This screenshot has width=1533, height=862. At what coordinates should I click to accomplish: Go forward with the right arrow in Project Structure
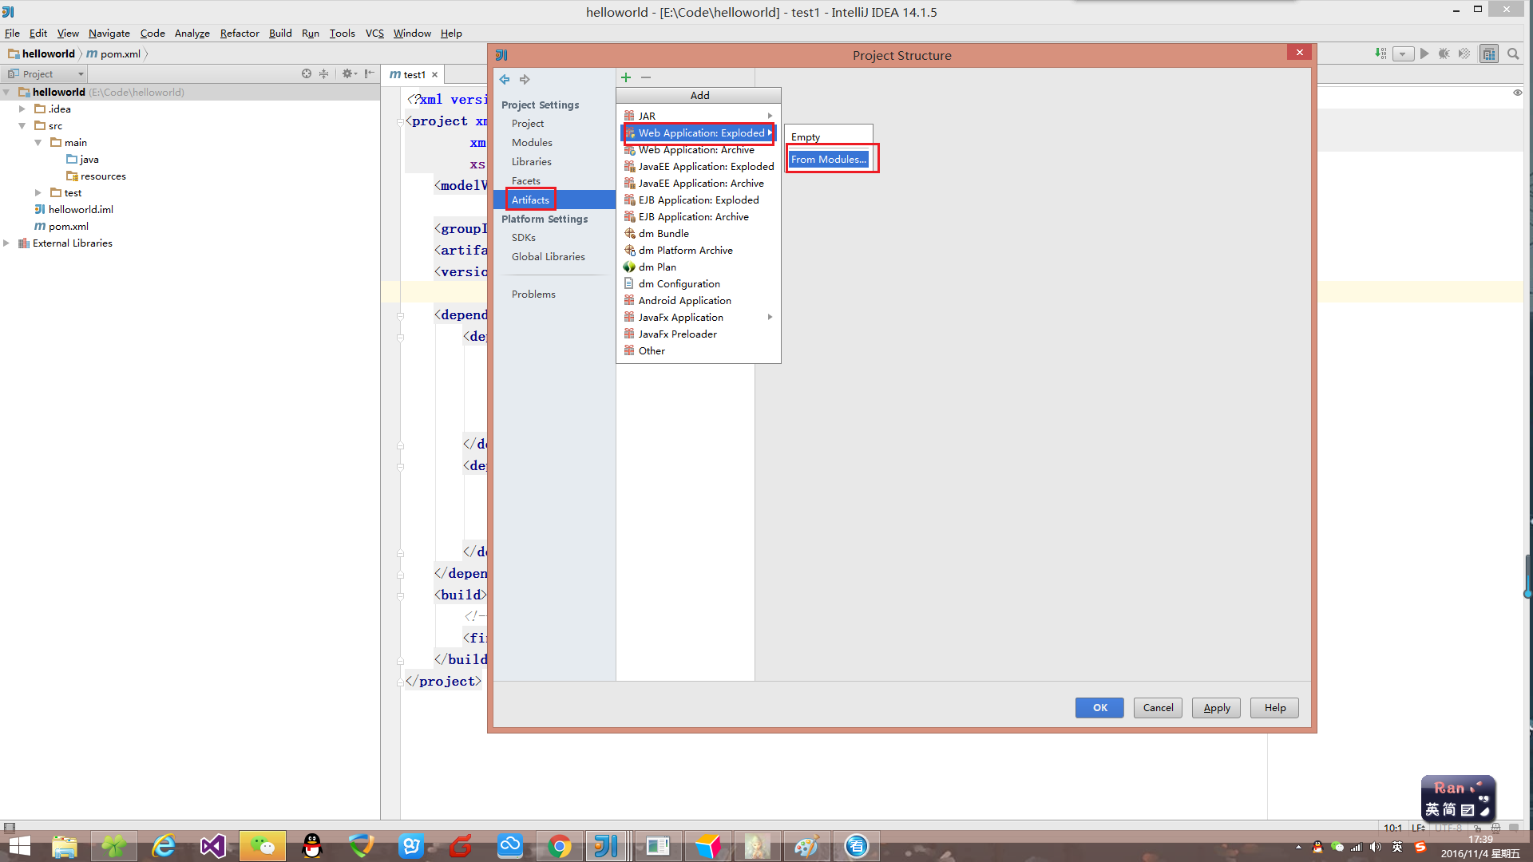click(525, 79)
